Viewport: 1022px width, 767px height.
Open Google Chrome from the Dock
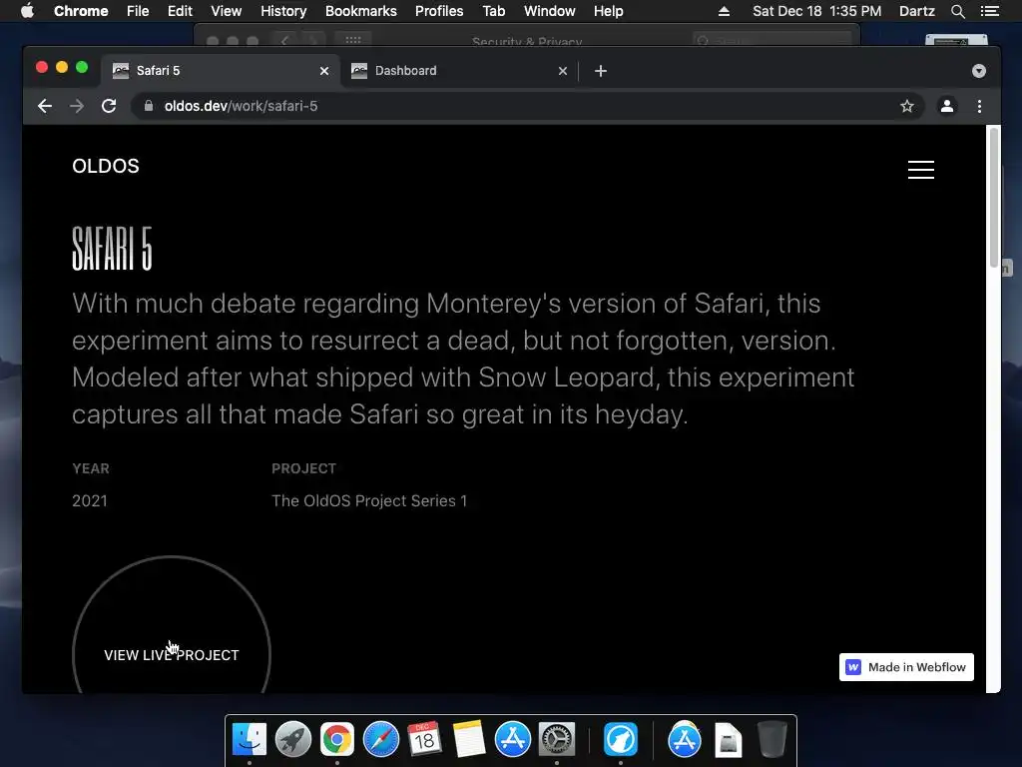[x=337, y=739]
